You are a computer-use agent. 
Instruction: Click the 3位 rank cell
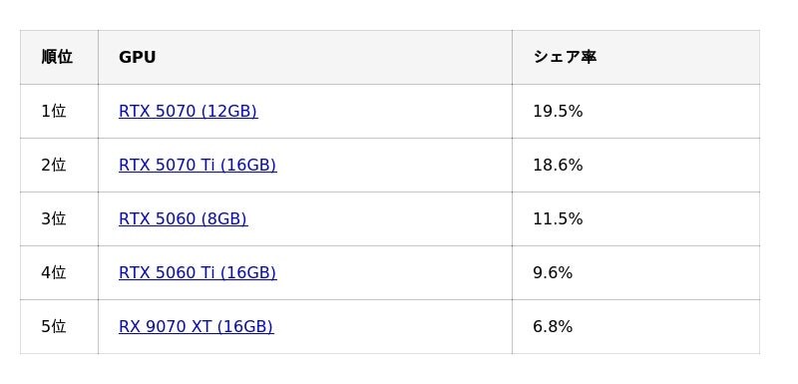point(59,218)
